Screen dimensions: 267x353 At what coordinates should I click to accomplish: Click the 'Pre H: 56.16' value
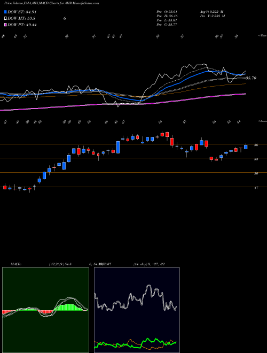[167, 16]
